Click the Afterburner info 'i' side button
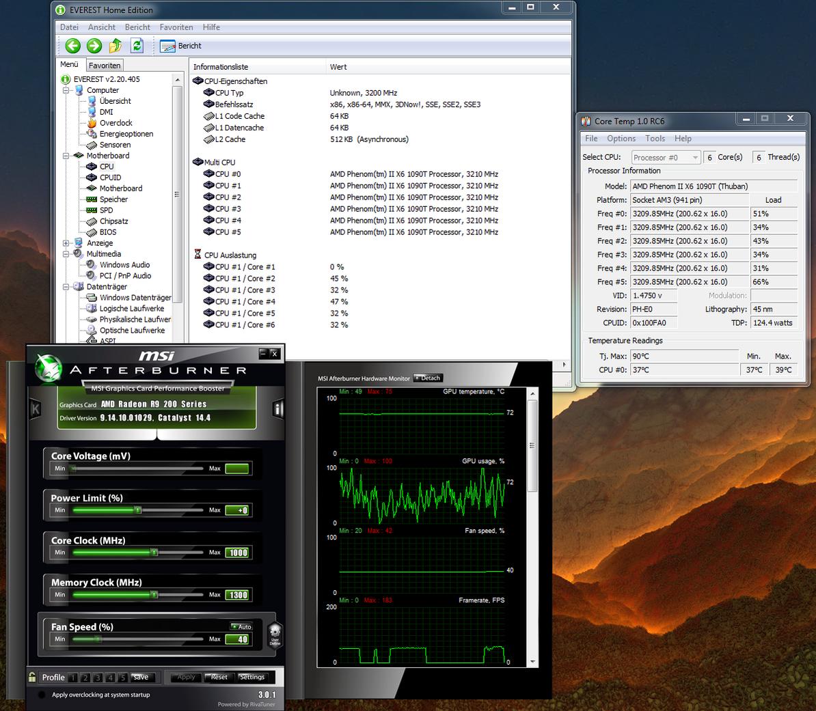Screen dimensions: 816x711 coord(278,409)
